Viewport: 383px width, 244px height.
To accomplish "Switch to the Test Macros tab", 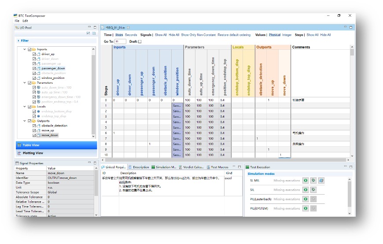I will point(217,167).
